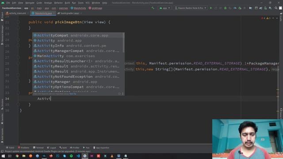Select ActivityOptionsCompat completion suggestion

[78, 87]
